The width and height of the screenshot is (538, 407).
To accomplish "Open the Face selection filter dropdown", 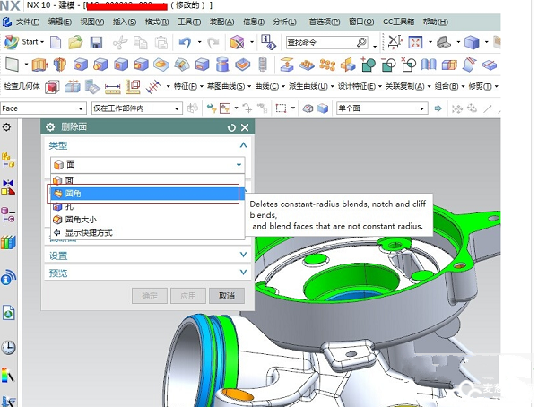I will pyautogui.click(x=42, y=108).
